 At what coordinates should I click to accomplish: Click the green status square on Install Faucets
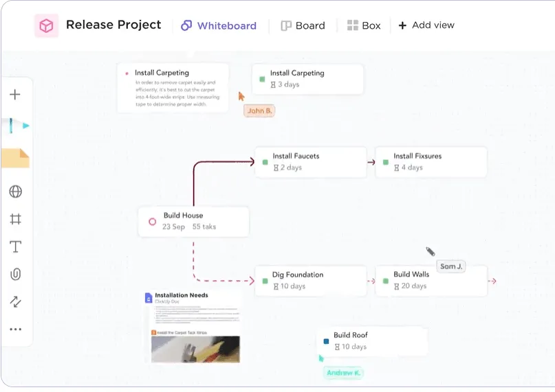coord(265,162)
